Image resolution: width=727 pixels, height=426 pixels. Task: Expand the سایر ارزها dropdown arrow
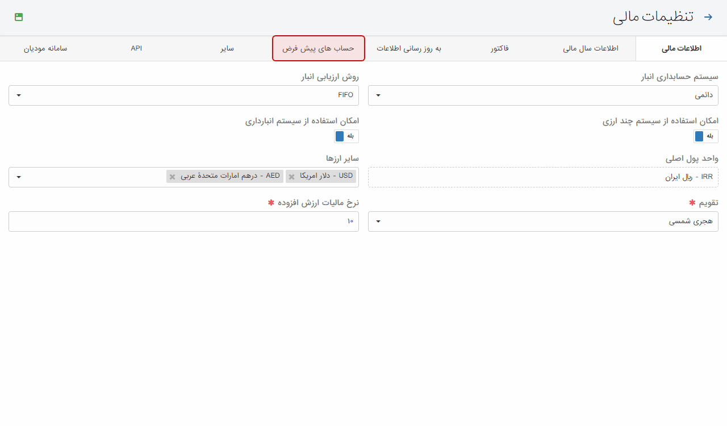pos(19,177)
